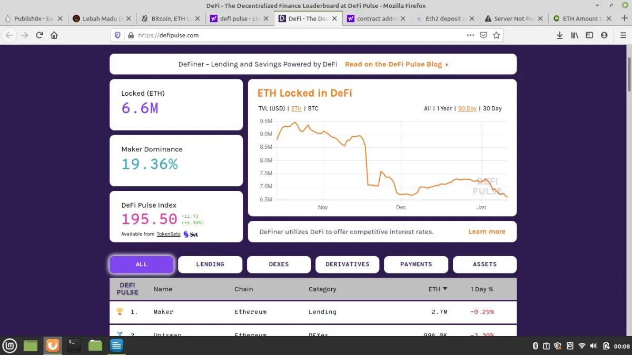The image size is (632, 355).
Task: Open the TokenSets link
Action: 169,234
